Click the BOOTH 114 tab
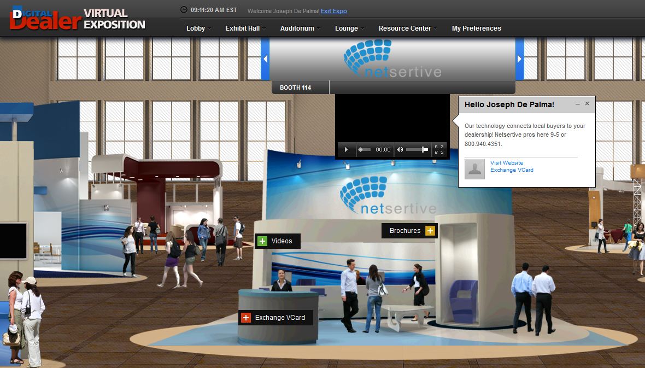The width and height of the screenshot is (645, 368). pos(300,87)
